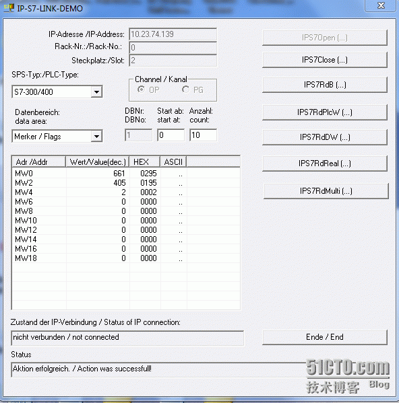Click the Anzahl / count field showing 10
Screen dimensions: 399x403
coord(203,135)
